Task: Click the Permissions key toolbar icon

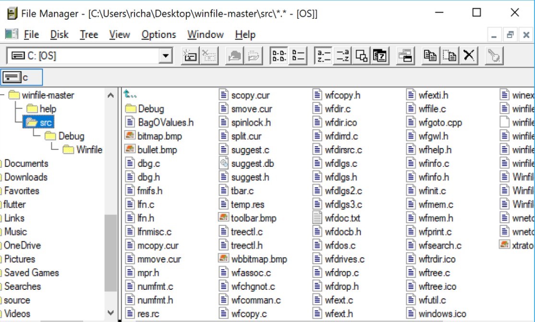Action: pos(494,55)
